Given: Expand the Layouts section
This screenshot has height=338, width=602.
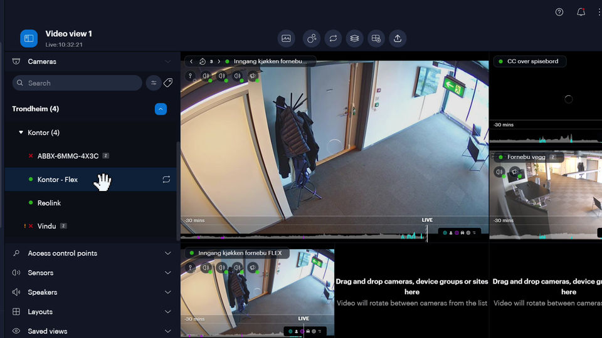Looking at the screenshot, I should pos(168,312).
